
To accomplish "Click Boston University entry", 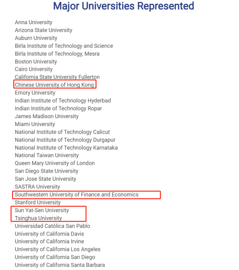I will pyautogui.click(x=36, y=62).
